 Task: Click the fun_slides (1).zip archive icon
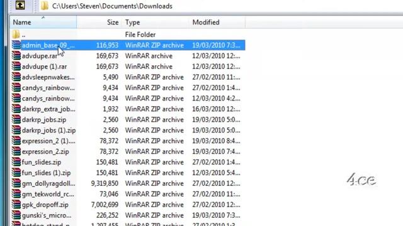pyautogui.click(x=16, y=173)
